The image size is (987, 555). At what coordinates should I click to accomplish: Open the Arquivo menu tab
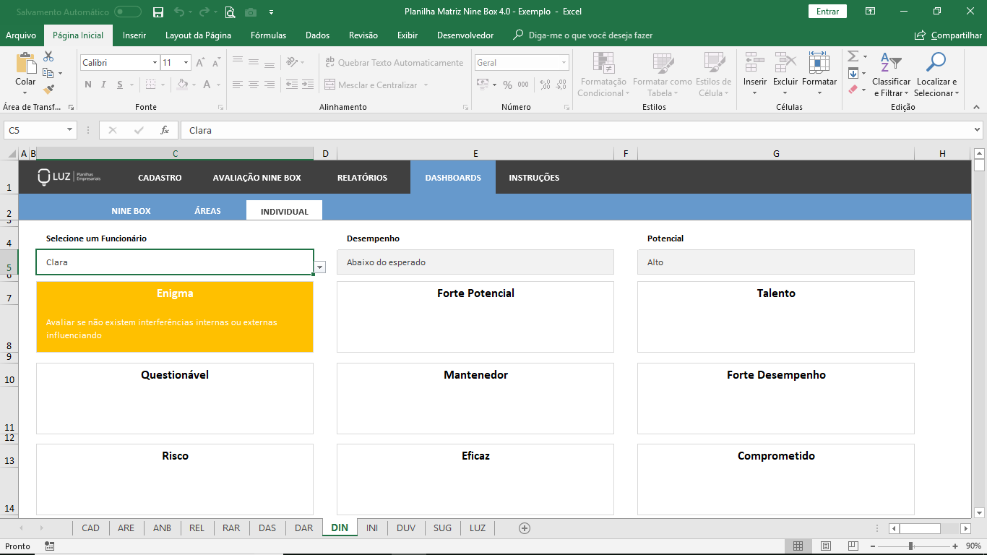tap(21, 35)
